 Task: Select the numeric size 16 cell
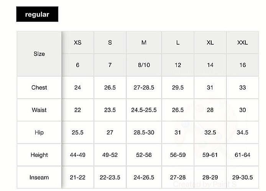click(242, 65)
